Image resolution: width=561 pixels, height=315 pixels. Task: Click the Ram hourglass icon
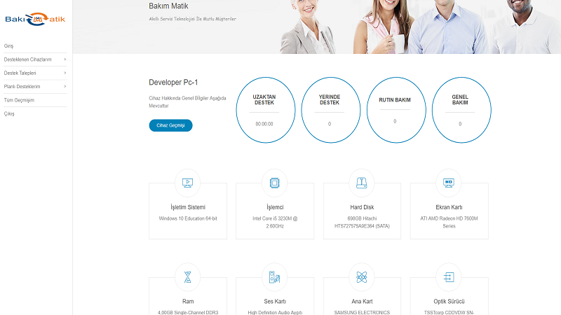(187, 277)
